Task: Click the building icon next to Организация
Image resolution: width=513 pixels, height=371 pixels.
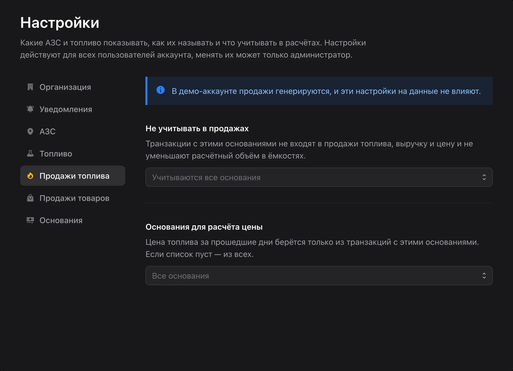Action: coord(30,87)
